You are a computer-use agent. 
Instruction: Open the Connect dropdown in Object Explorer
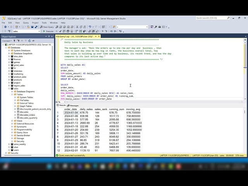(7, 41)
